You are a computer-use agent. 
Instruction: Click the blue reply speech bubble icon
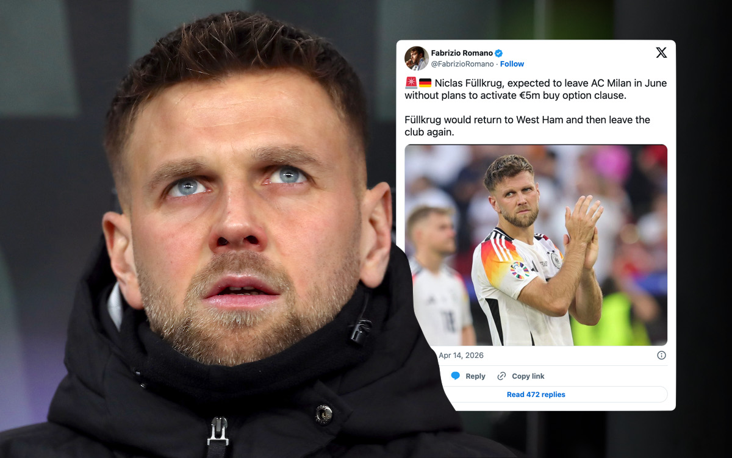point(455,376)
